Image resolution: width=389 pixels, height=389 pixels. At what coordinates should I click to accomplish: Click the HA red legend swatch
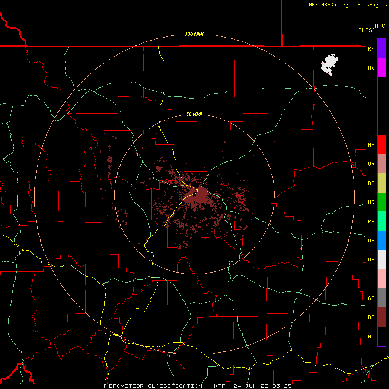382,144
